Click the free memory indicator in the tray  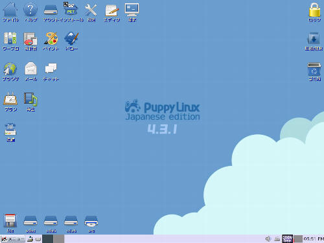pyautogui.click(x=288, y=239)
